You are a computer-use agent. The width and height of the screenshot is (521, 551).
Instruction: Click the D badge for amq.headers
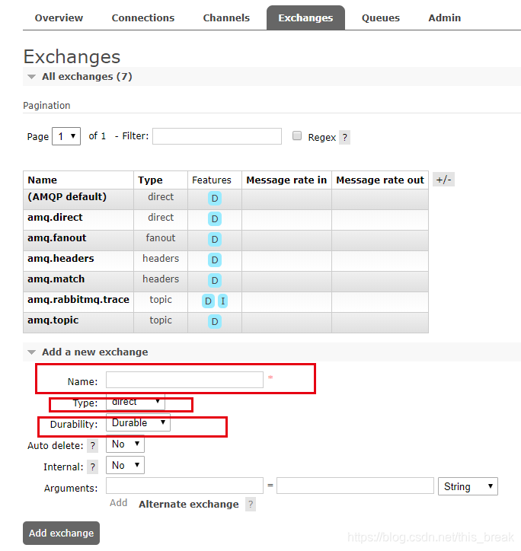click(x=215, y=260)
